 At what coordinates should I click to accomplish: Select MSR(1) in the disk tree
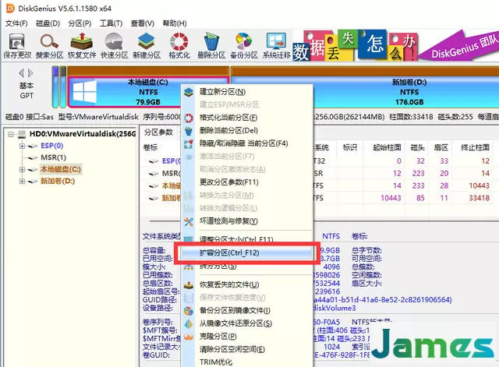tap(53, 157)
